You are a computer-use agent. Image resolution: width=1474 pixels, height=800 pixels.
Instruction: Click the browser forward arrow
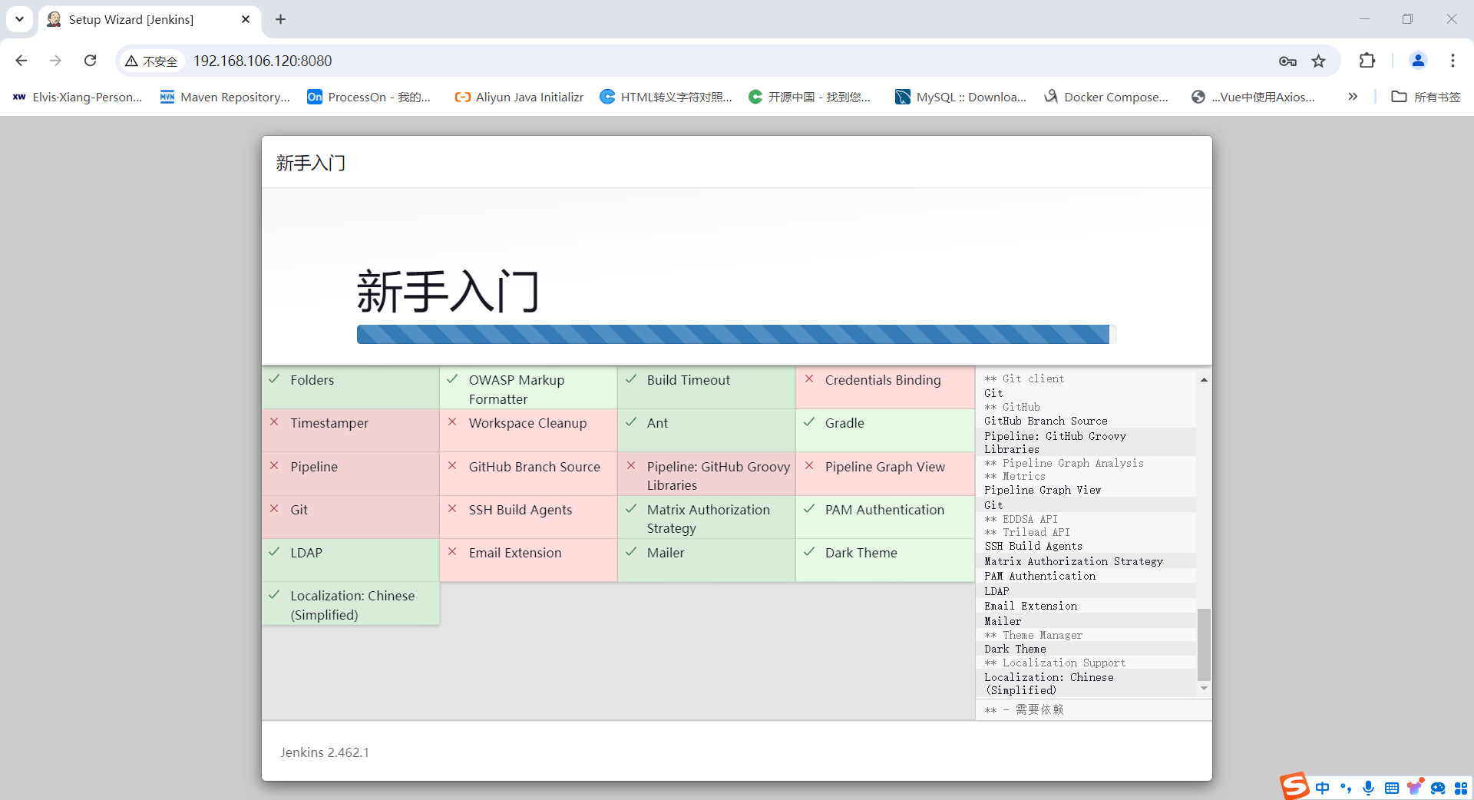pyautogui.click(x=55, y=61)
